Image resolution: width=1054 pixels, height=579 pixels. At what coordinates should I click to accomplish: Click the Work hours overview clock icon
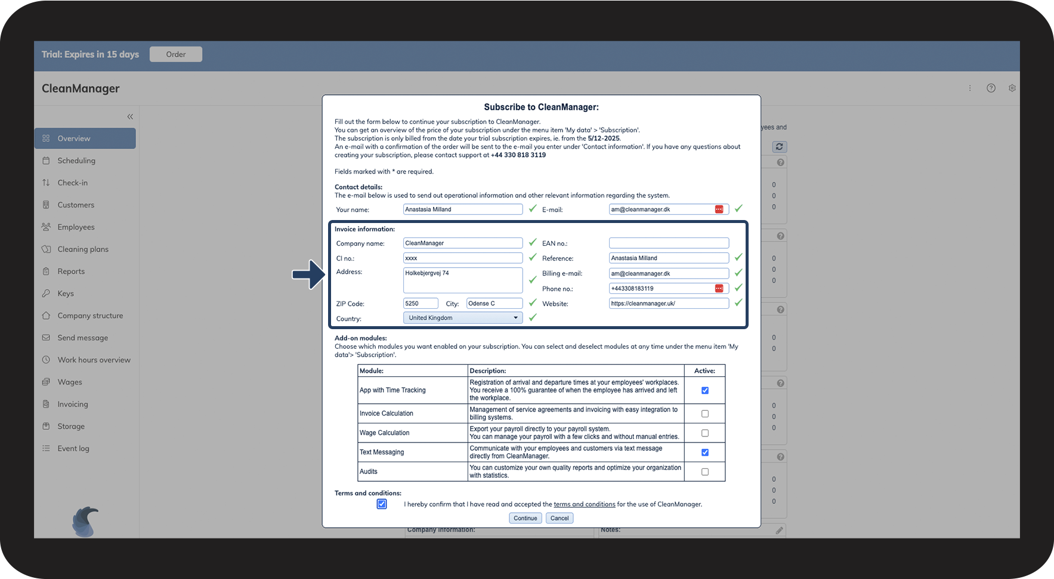coord(46,360)
